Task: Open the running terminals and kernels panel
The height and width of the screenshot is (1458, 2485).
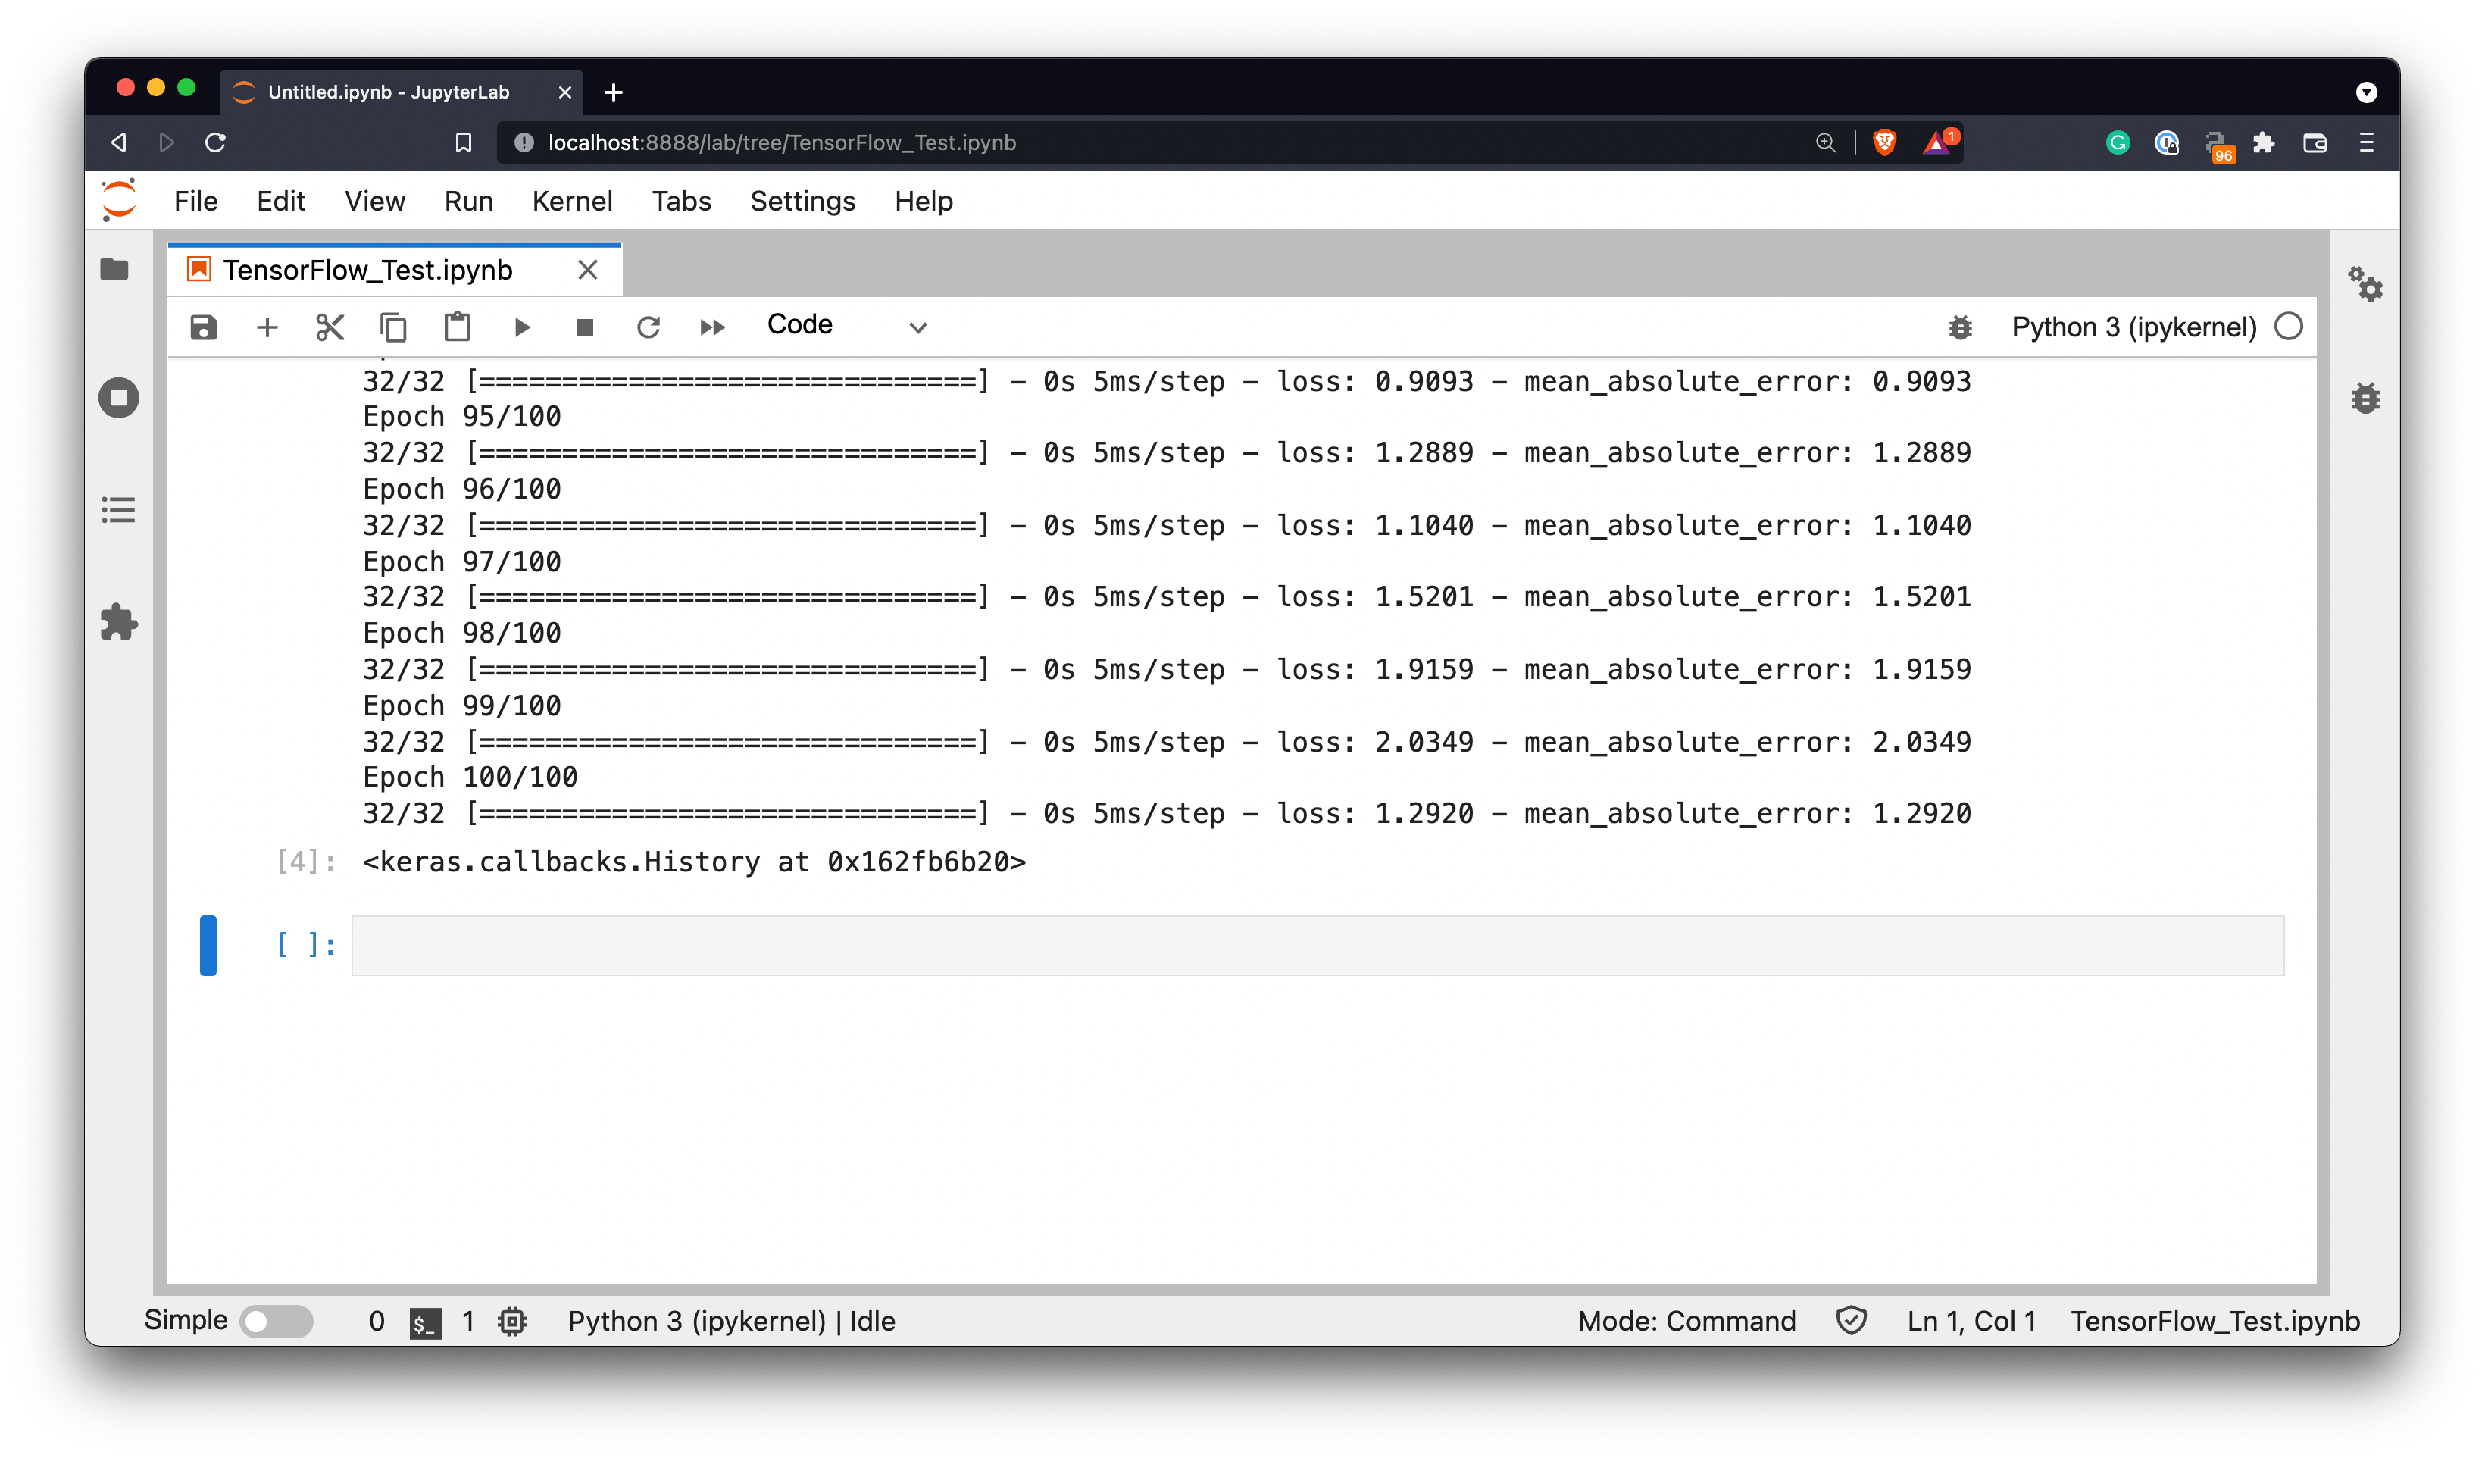Action: coord(118,398)
